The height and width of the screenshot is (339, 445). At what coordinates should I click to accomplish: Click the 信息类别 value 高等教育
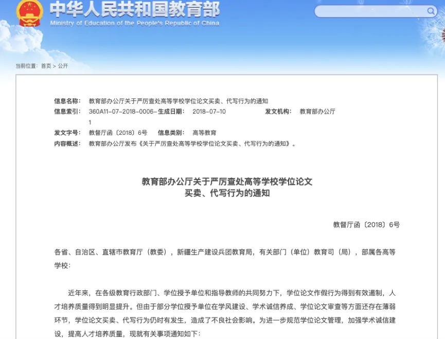click(x=204, y=133)
